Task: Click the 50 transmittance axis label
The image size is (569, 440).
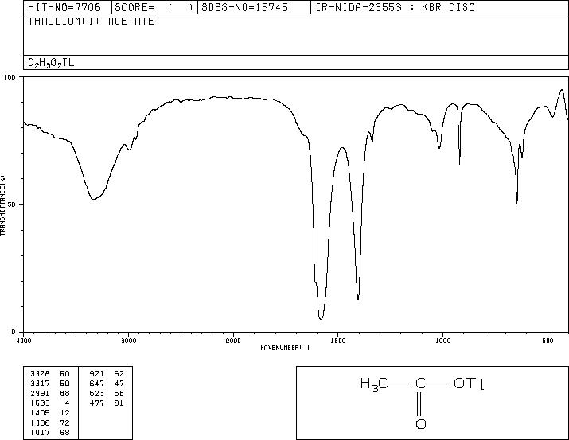Action: pyautogui.click(x=11, y=204)
